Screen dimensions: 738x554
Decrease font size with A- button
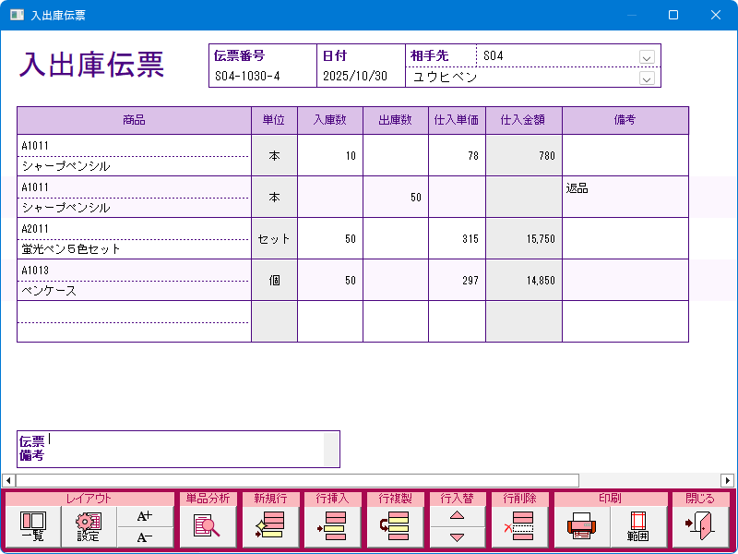[145, 538]
